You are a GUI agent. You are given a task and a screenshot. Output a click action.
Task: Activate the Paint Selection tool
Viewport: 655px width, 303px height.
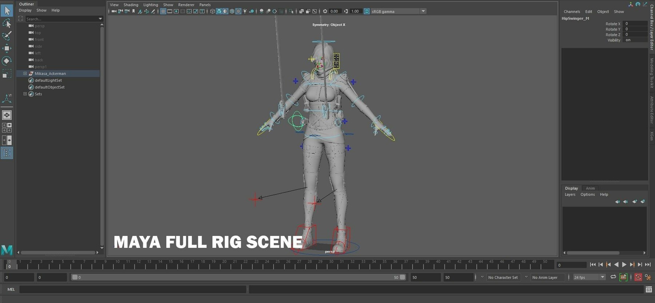point(7,36)
